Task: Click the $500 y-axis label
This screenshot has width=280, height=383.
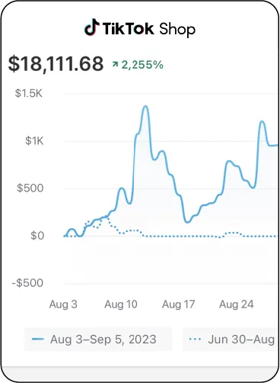Action: coord(30,188)
